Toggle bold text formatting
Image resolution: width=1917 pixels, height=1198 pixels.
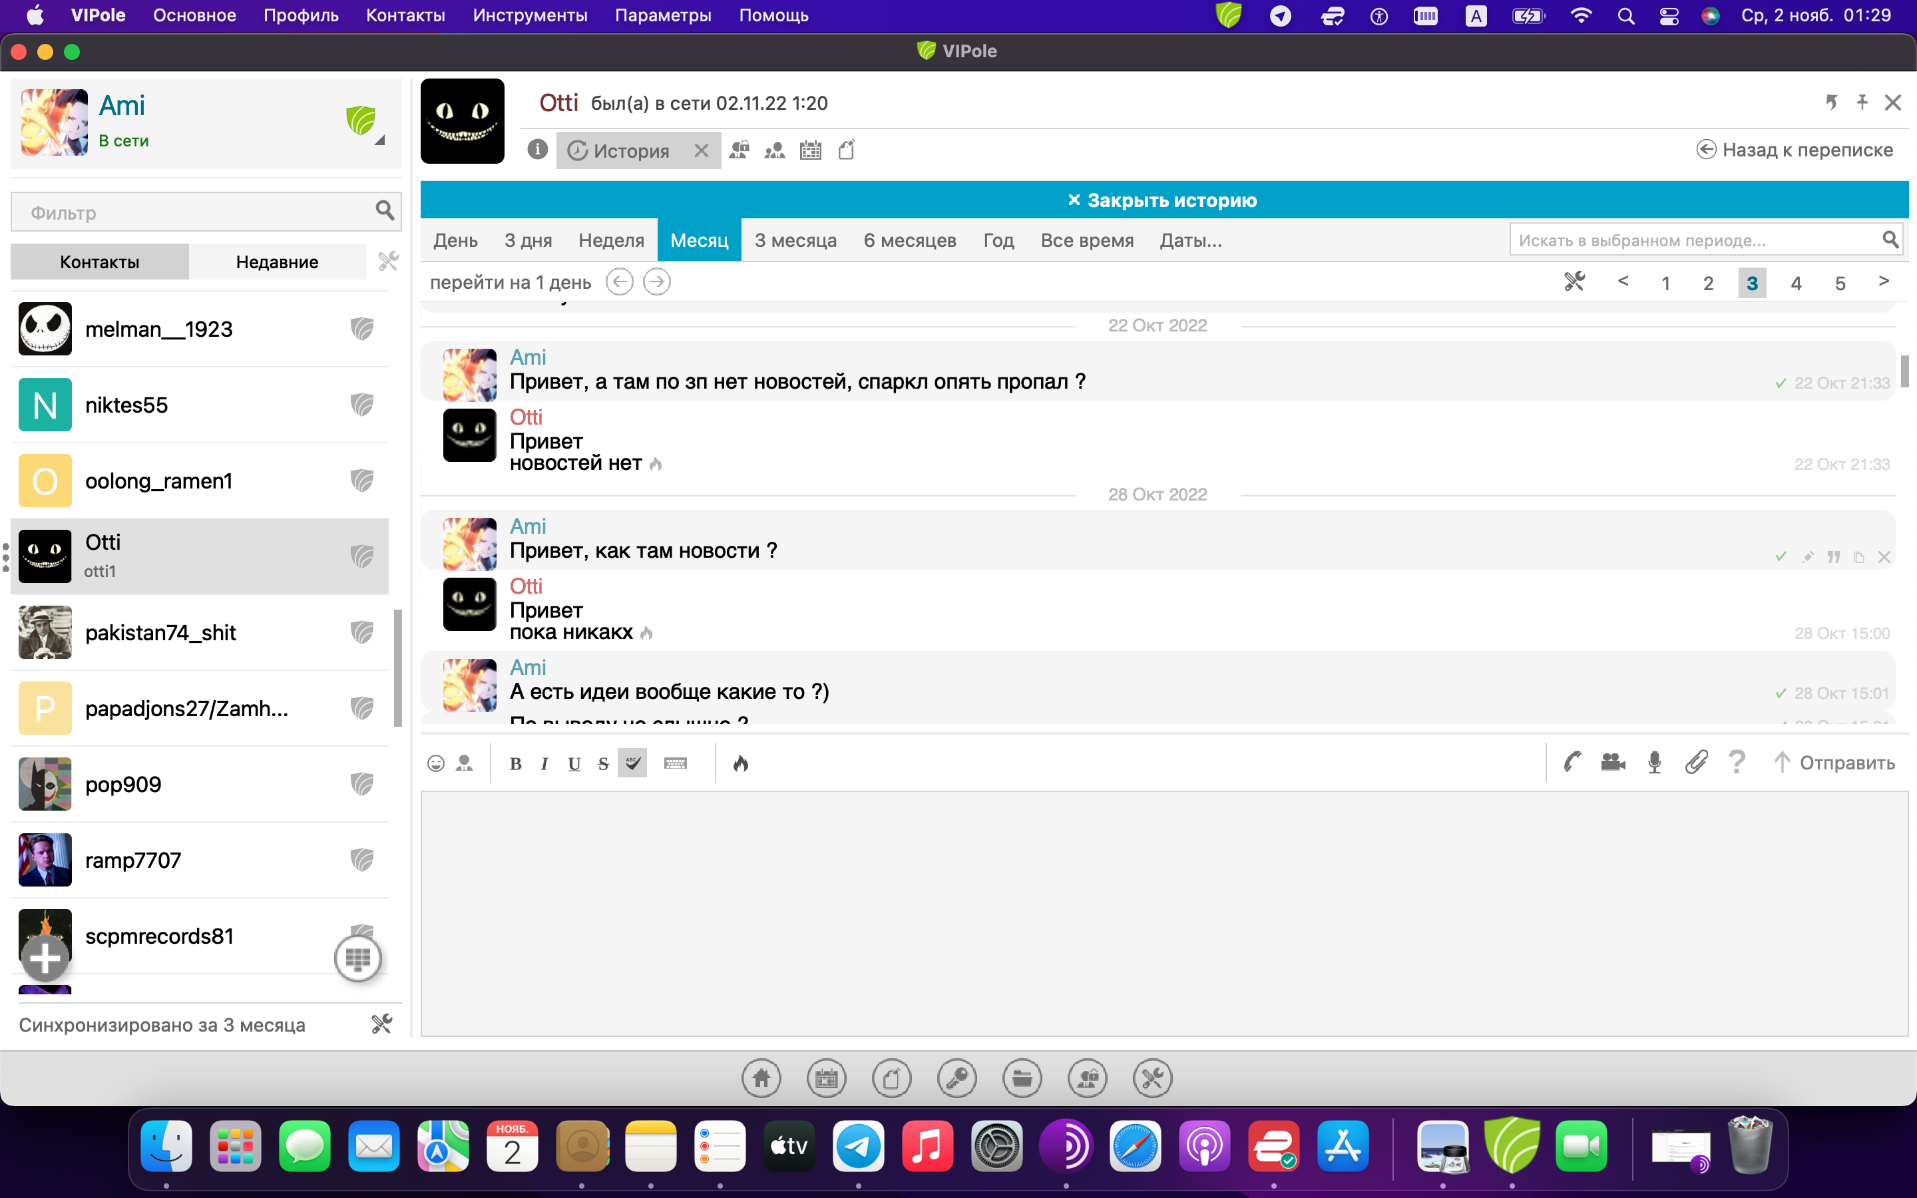click(516, 764)
